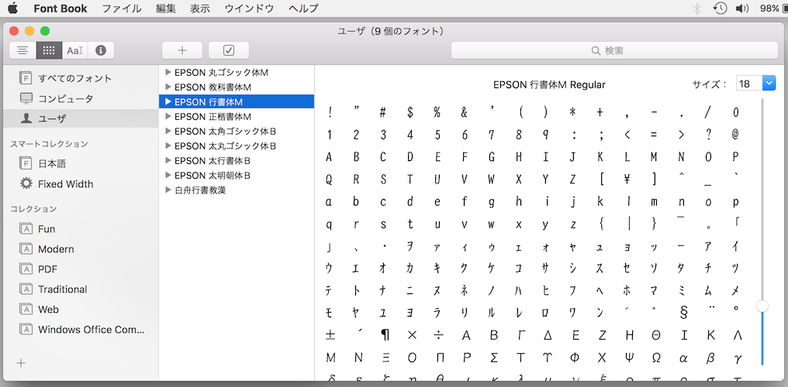The width and height of the screenshot is (788, 387).
Task: Click the plus to add a new collection
Action: coord(21,363)
